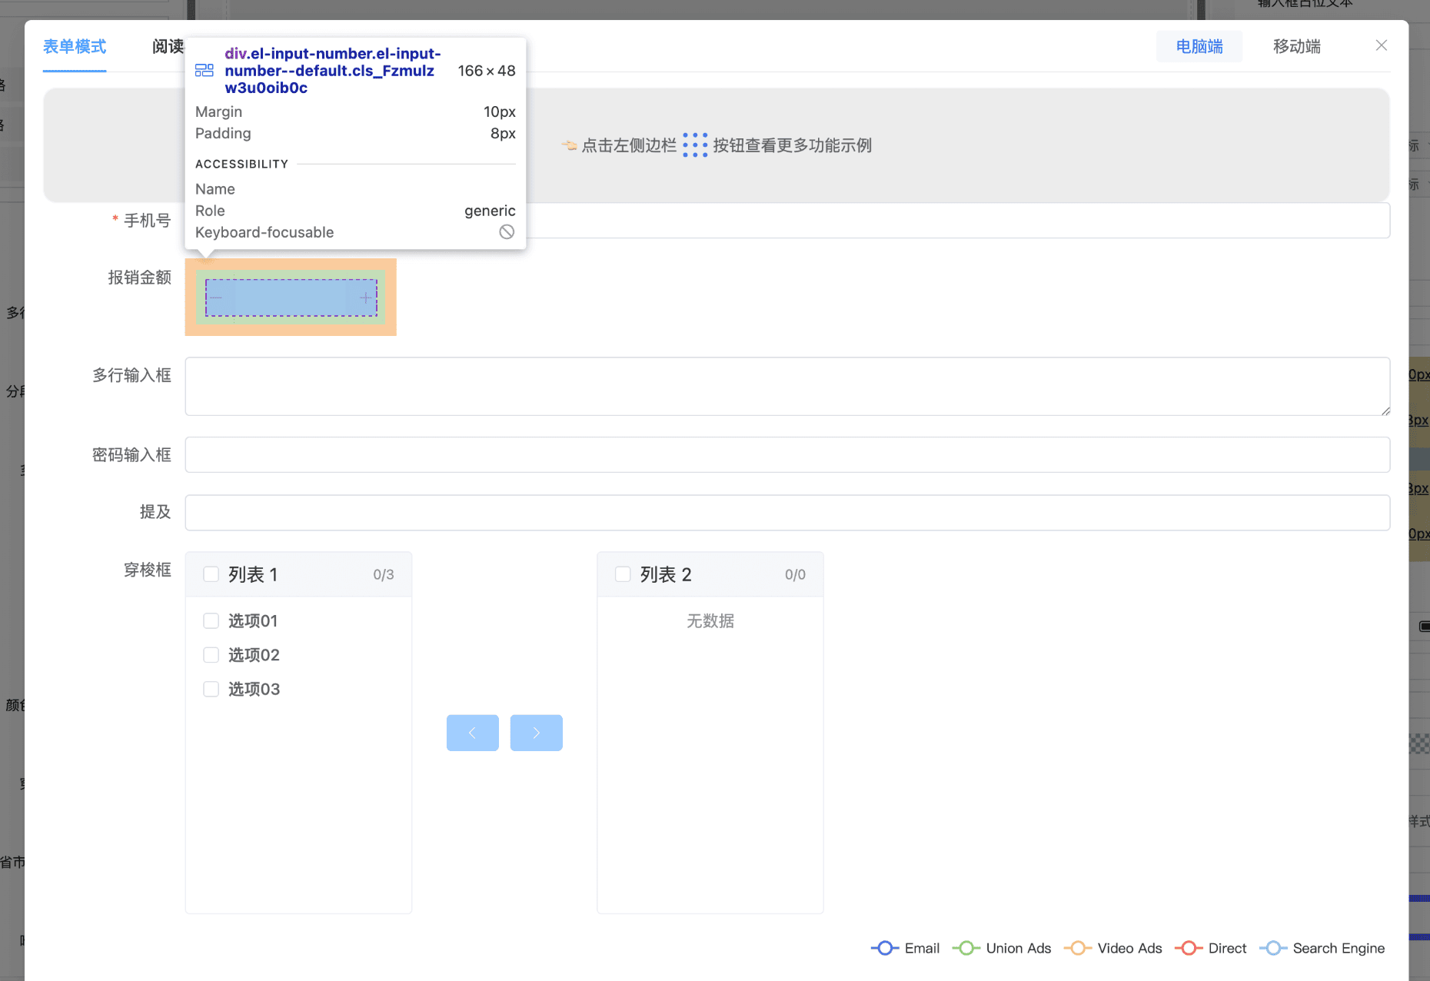Viewport: 1430px width, 981px height.
Task: Focus the 密码输入框 input field
Action: (786, 455)
